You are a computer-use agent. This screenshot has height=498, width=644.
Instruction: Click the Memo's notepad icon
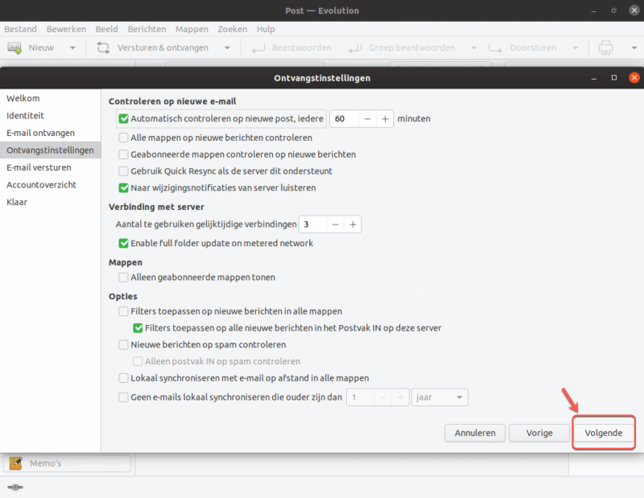pos(16,463)
